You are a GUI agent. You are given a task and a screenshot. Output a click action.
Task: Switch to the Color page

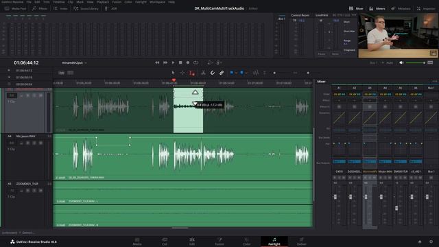[x=247, y=242]
